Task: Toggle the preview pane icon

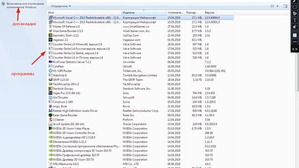Action: tap(285, 6)
